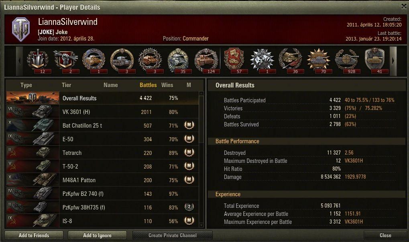This screenshot has width=409, height=242.
Task: Sort vehicle list by Battles column
Action: click(x=148, y=85)
